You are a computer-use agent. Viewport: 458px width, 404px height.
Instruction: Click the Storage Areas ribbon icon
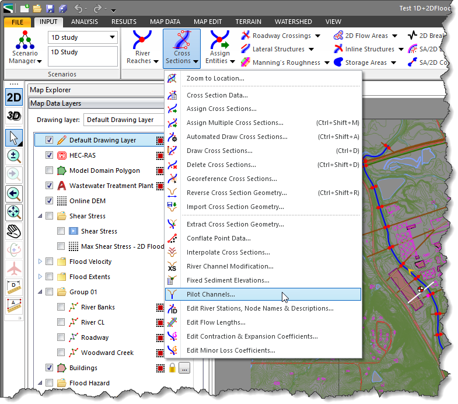click(338, 62)
